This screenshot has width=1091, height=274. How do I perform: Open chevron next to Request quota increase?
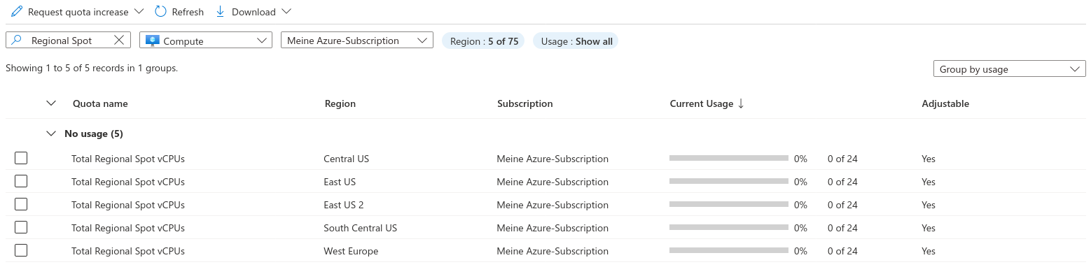(138, 12)
